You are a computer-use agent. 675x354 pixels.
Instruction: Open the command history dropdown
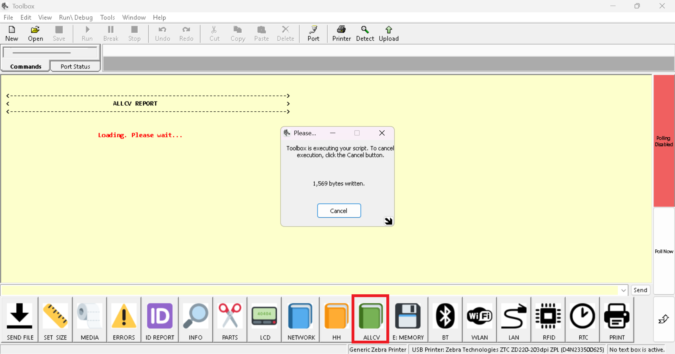coord(623,290)
